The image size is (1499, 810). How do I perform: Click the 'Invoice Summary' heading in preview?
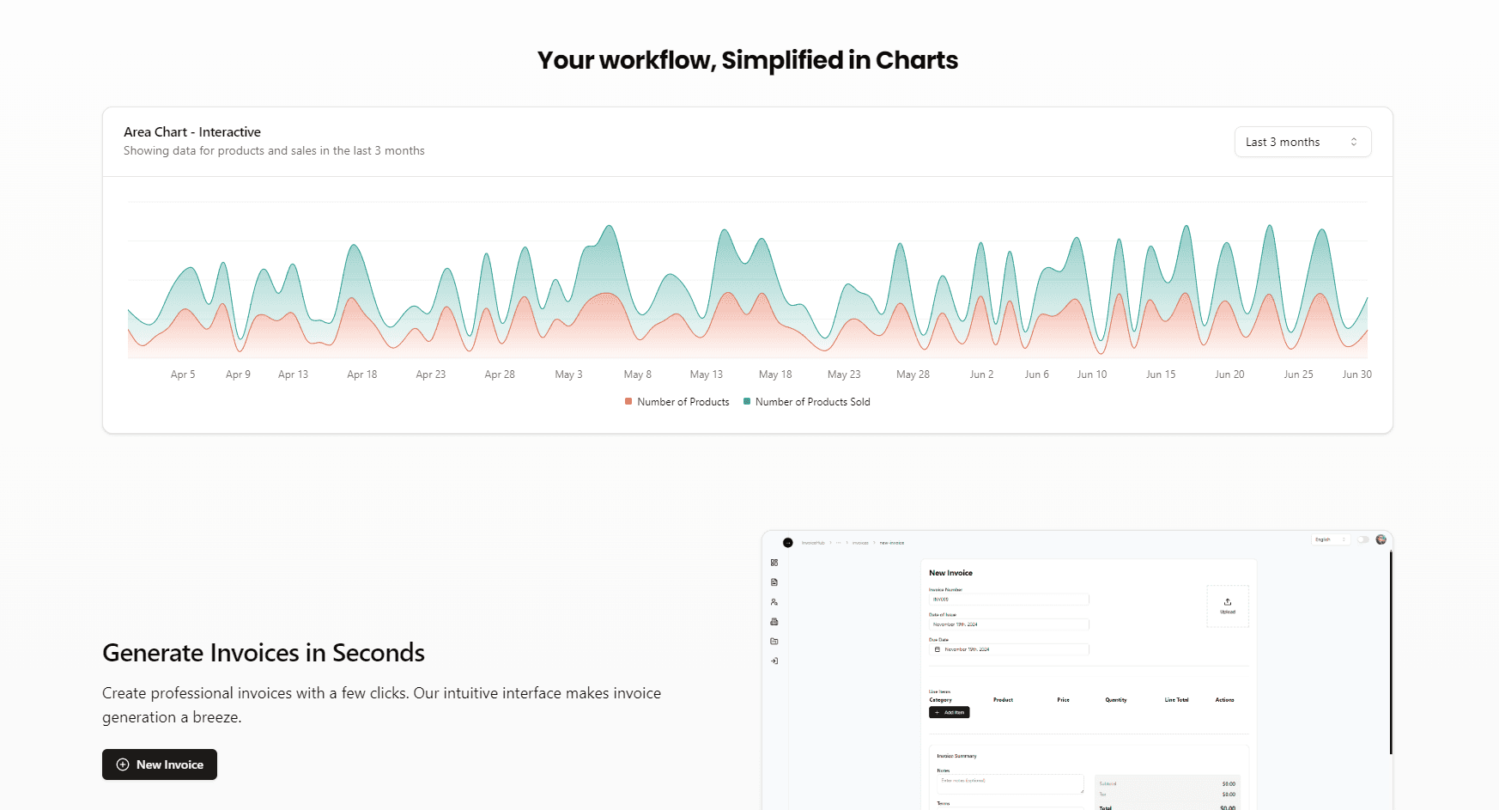coord(956,756)
